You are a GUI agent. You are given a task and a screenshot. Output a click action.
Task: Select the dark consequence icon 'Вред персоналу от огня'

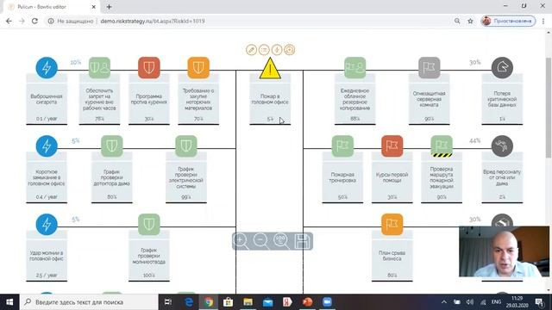click(x=502, y=146)
